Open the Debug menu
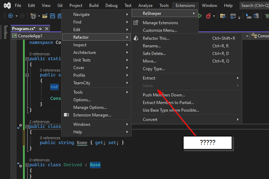The image size is (269, 179). click(x=112, y=6)
